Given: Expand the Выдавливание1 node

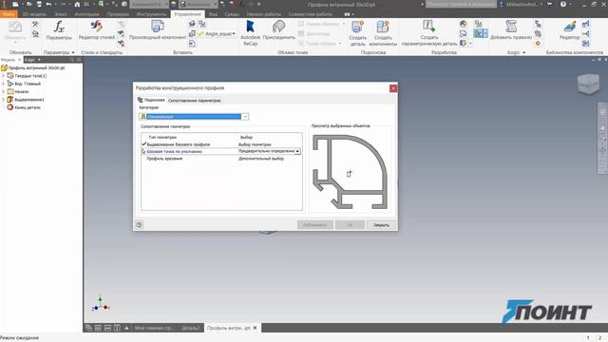Looking at the screenshot, I should tap(4, 99).
